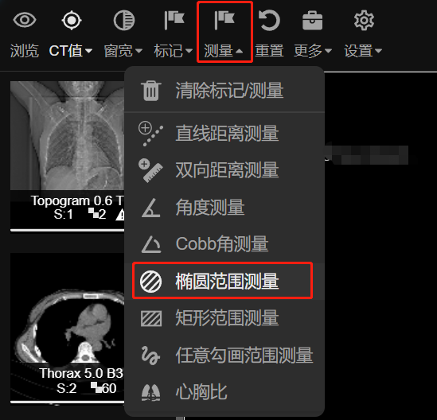The width and height of the screenshot is (437, 420).
Task: Expand the CT值 dropdown arrow
Action: [x=89, y=51]
